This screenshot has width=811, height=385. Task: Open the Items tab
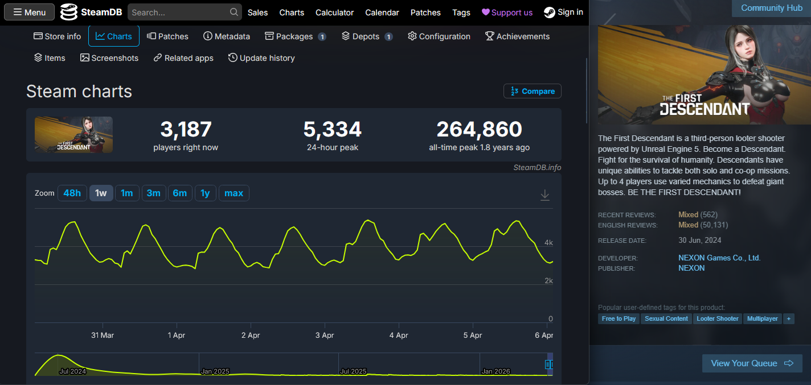click(50, 58)
